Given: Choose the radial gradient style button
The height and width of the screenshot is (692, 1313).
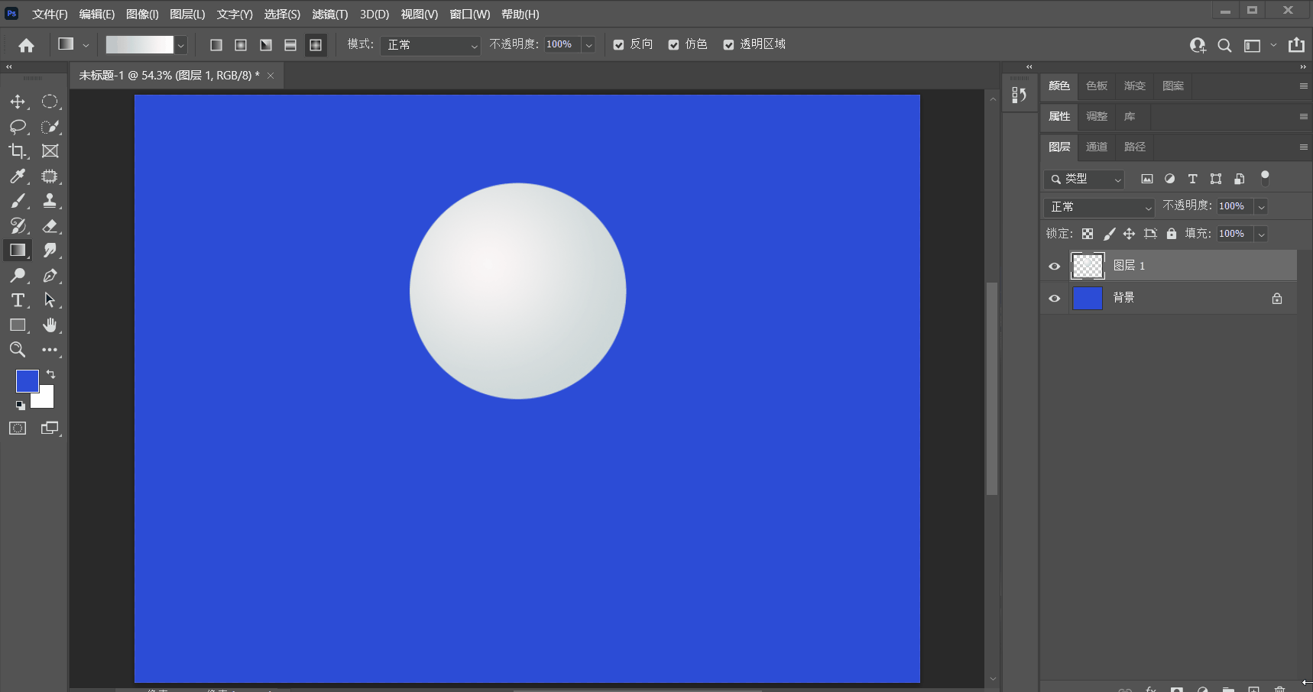Looking at the screenshot, I should click(x=241, y=45).
